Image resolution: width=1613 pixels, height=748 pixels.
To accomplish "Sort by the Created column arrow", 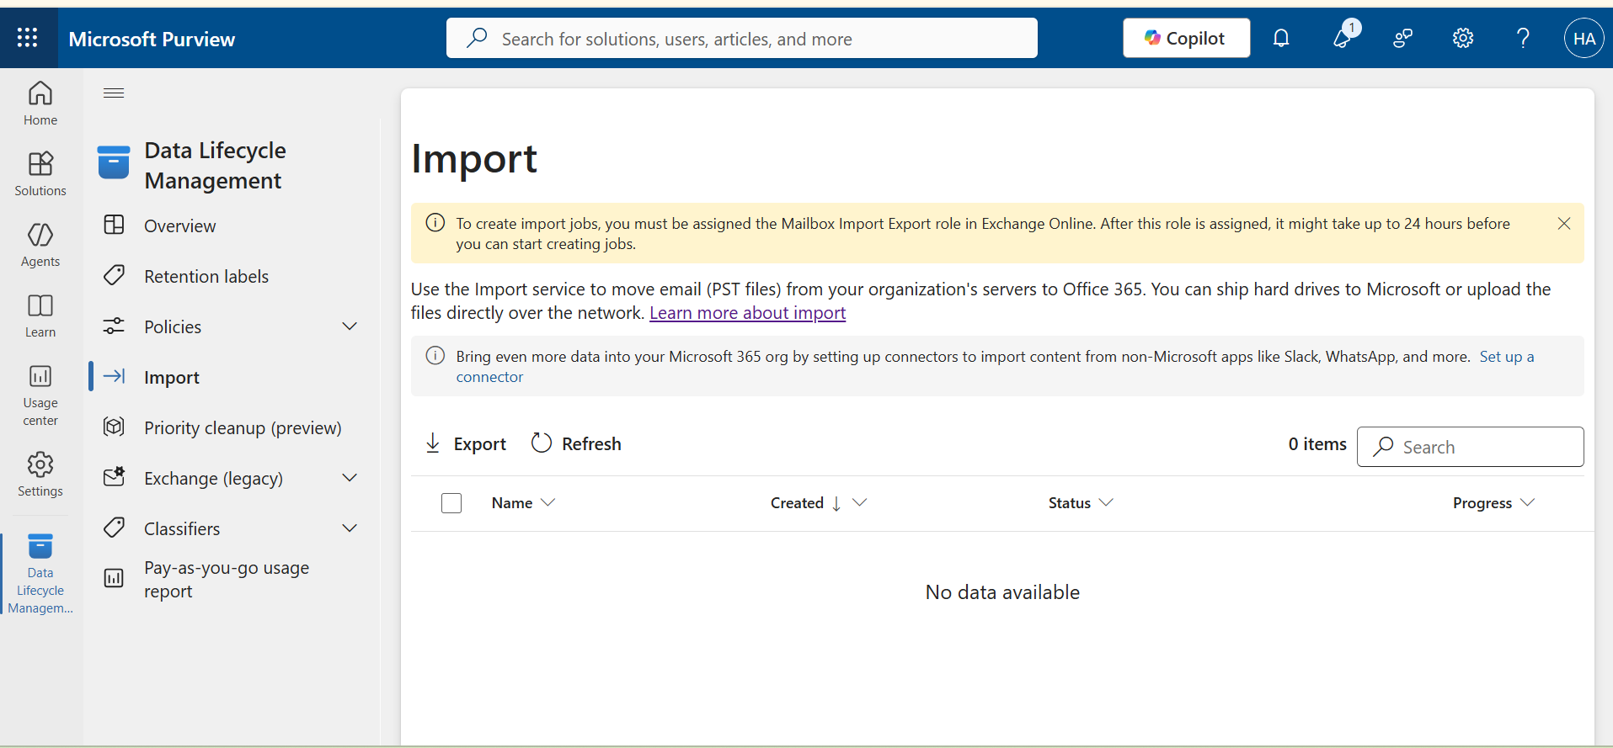I will pyautogui.click(x=836, y=503).
